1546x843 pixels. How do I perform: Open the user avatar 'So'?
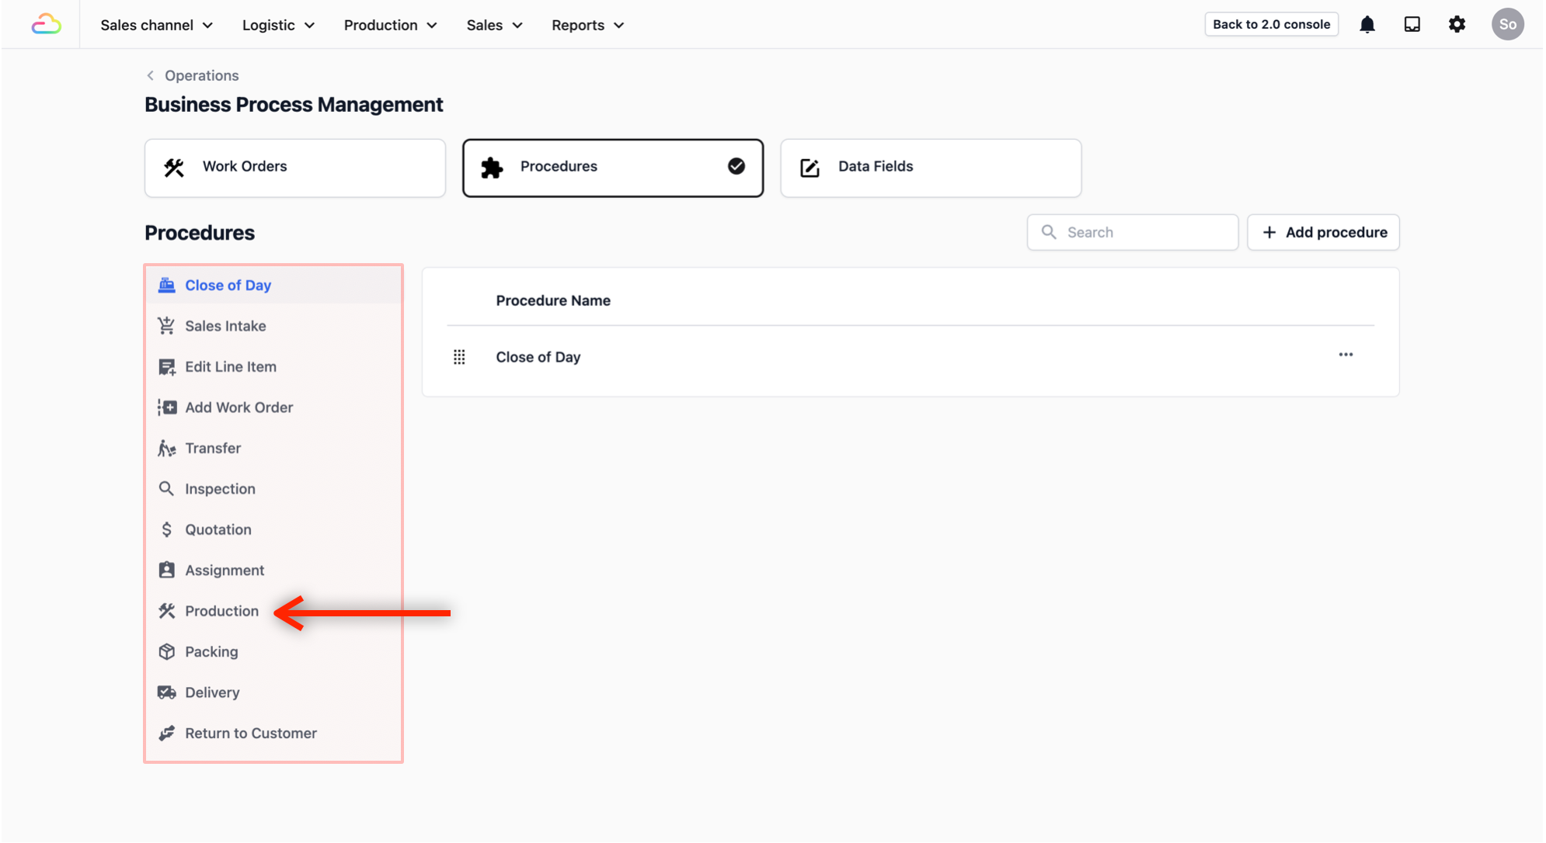pyautogui.click(x=1507, y=25)
